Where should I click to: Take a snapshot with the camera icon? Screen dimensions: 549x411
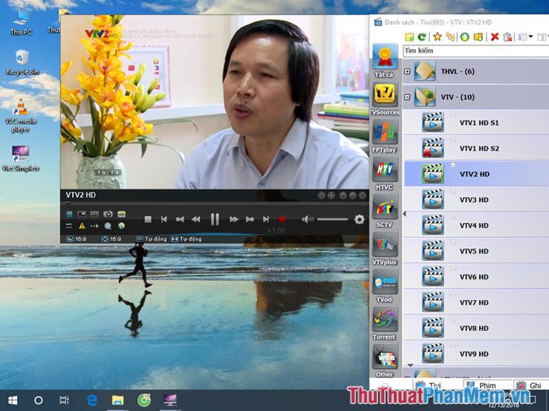click(108, 214)
